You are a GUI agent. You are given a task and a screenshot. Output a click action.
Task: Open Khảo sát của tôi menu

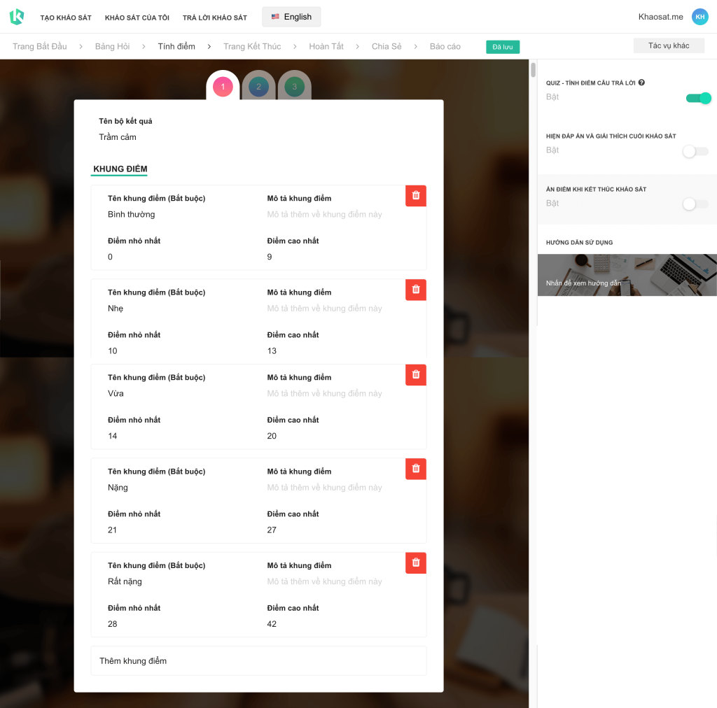coord(137,17)
